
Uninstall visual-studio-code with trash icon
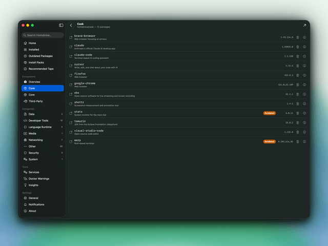[x=298, y=132]
